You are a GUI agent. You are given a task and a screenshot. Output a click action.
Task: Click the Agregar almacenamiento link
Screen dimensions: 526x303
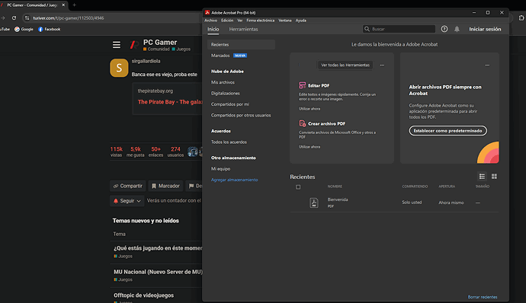235,180
